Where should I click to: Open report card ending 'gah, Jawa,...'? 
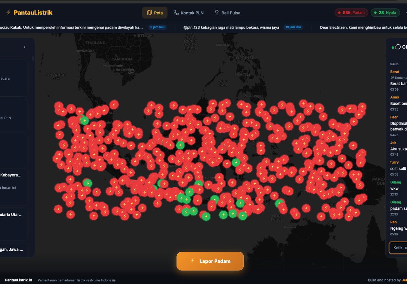pos(14,250)
